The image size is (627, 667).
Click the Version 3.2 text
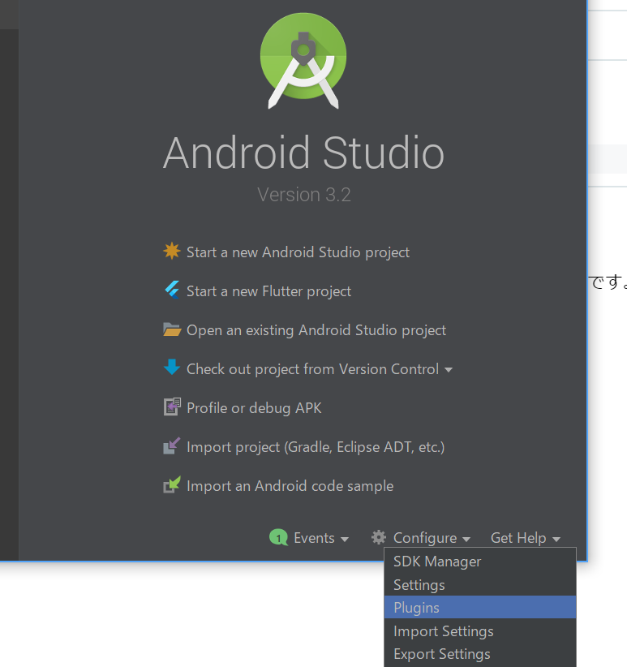coord(304,195)
